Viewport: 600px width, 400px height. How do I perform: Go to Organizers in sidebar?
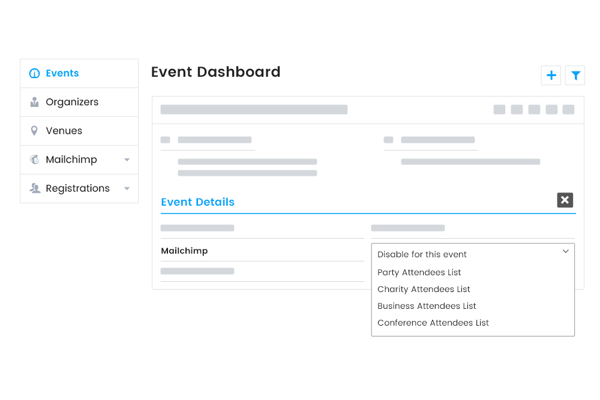click(72, 102)
